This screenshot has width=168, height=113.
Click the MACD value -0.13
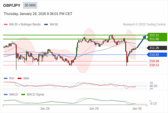pyautogui.click(x=153, y=103)
